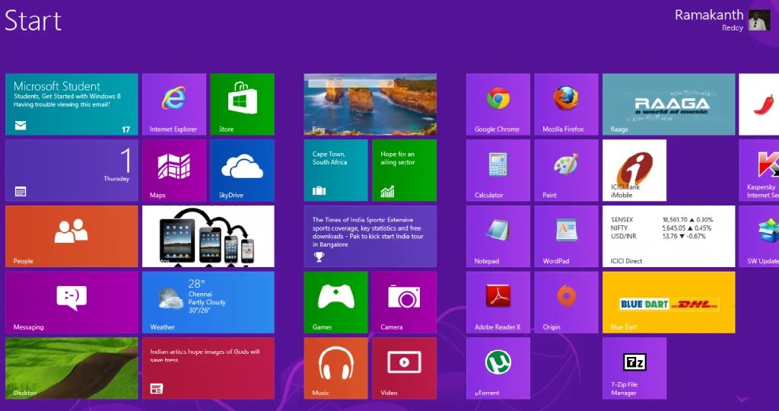Screen dimensions: 779x411
Task: Open the Raaga music tile
Action: click(669, 104)
